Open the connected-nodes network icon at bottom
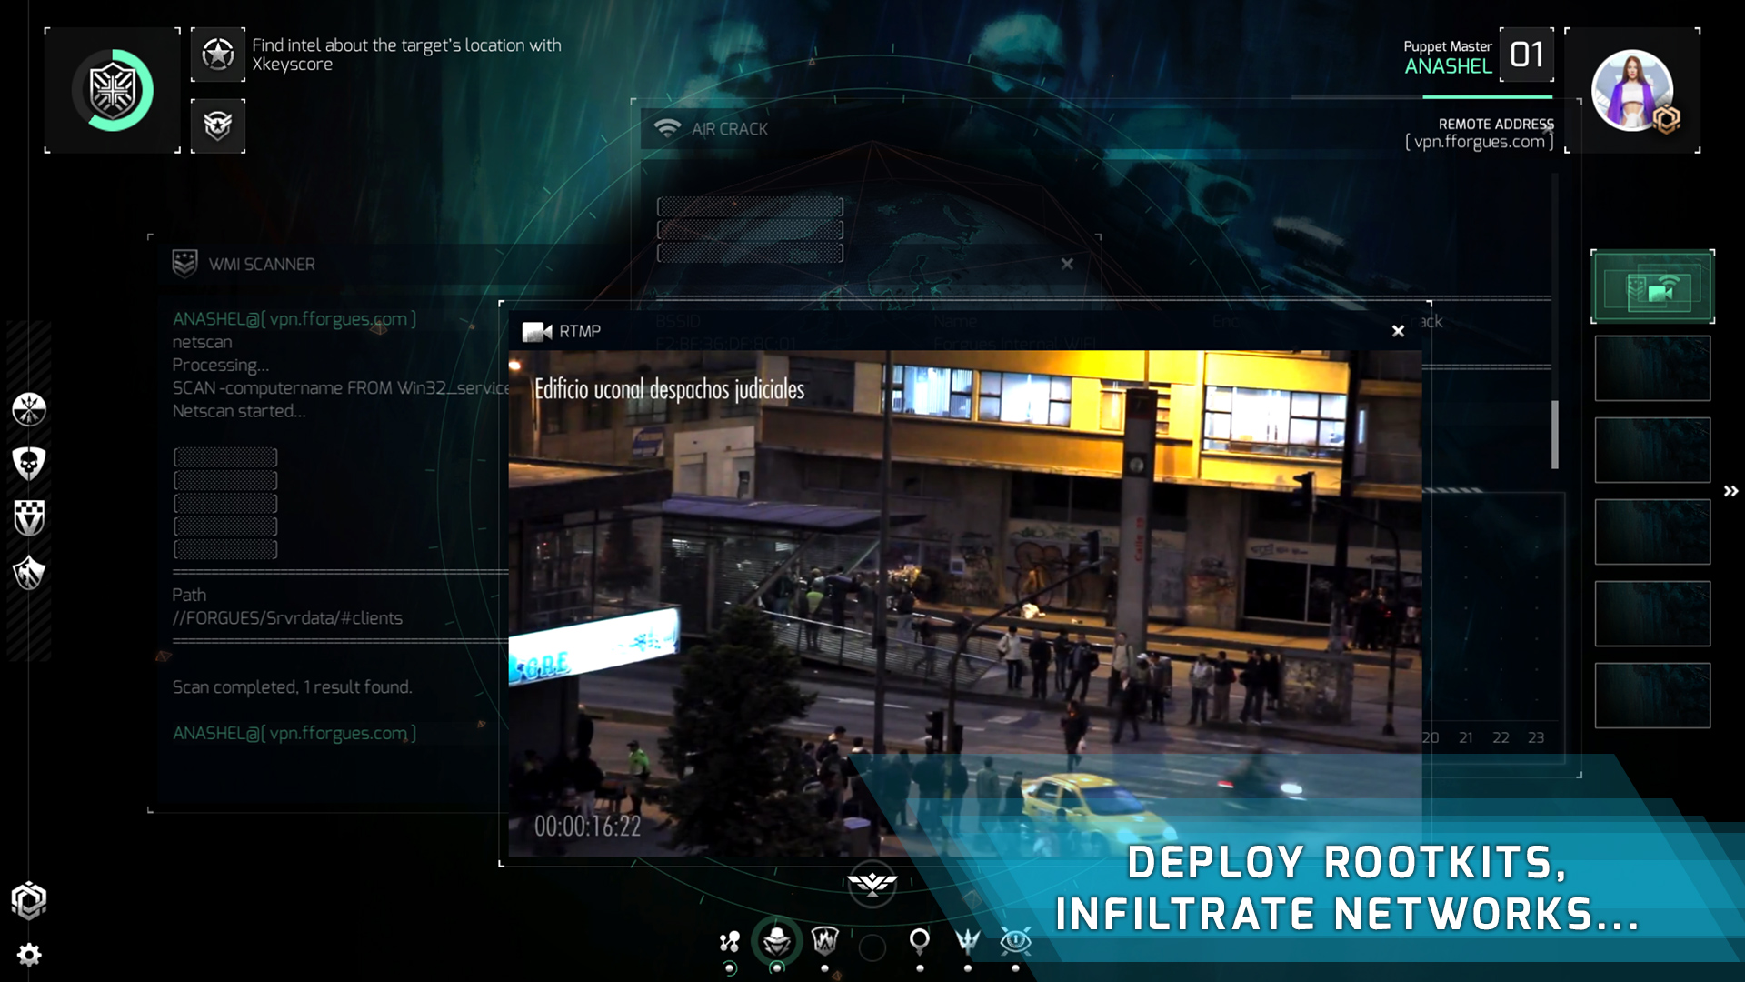1745x982 pixels. click(729, 941)
